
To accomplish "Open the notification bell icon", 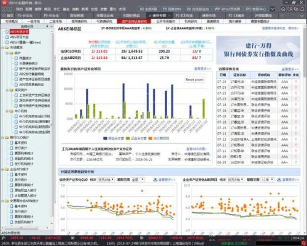I will [x=302, y=9].
